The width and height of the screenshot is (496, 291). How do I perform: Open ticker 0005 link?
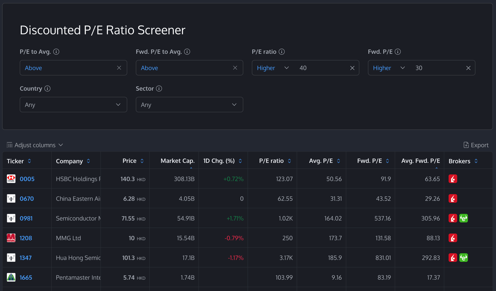pyautogui.click(x=27, y=179)
